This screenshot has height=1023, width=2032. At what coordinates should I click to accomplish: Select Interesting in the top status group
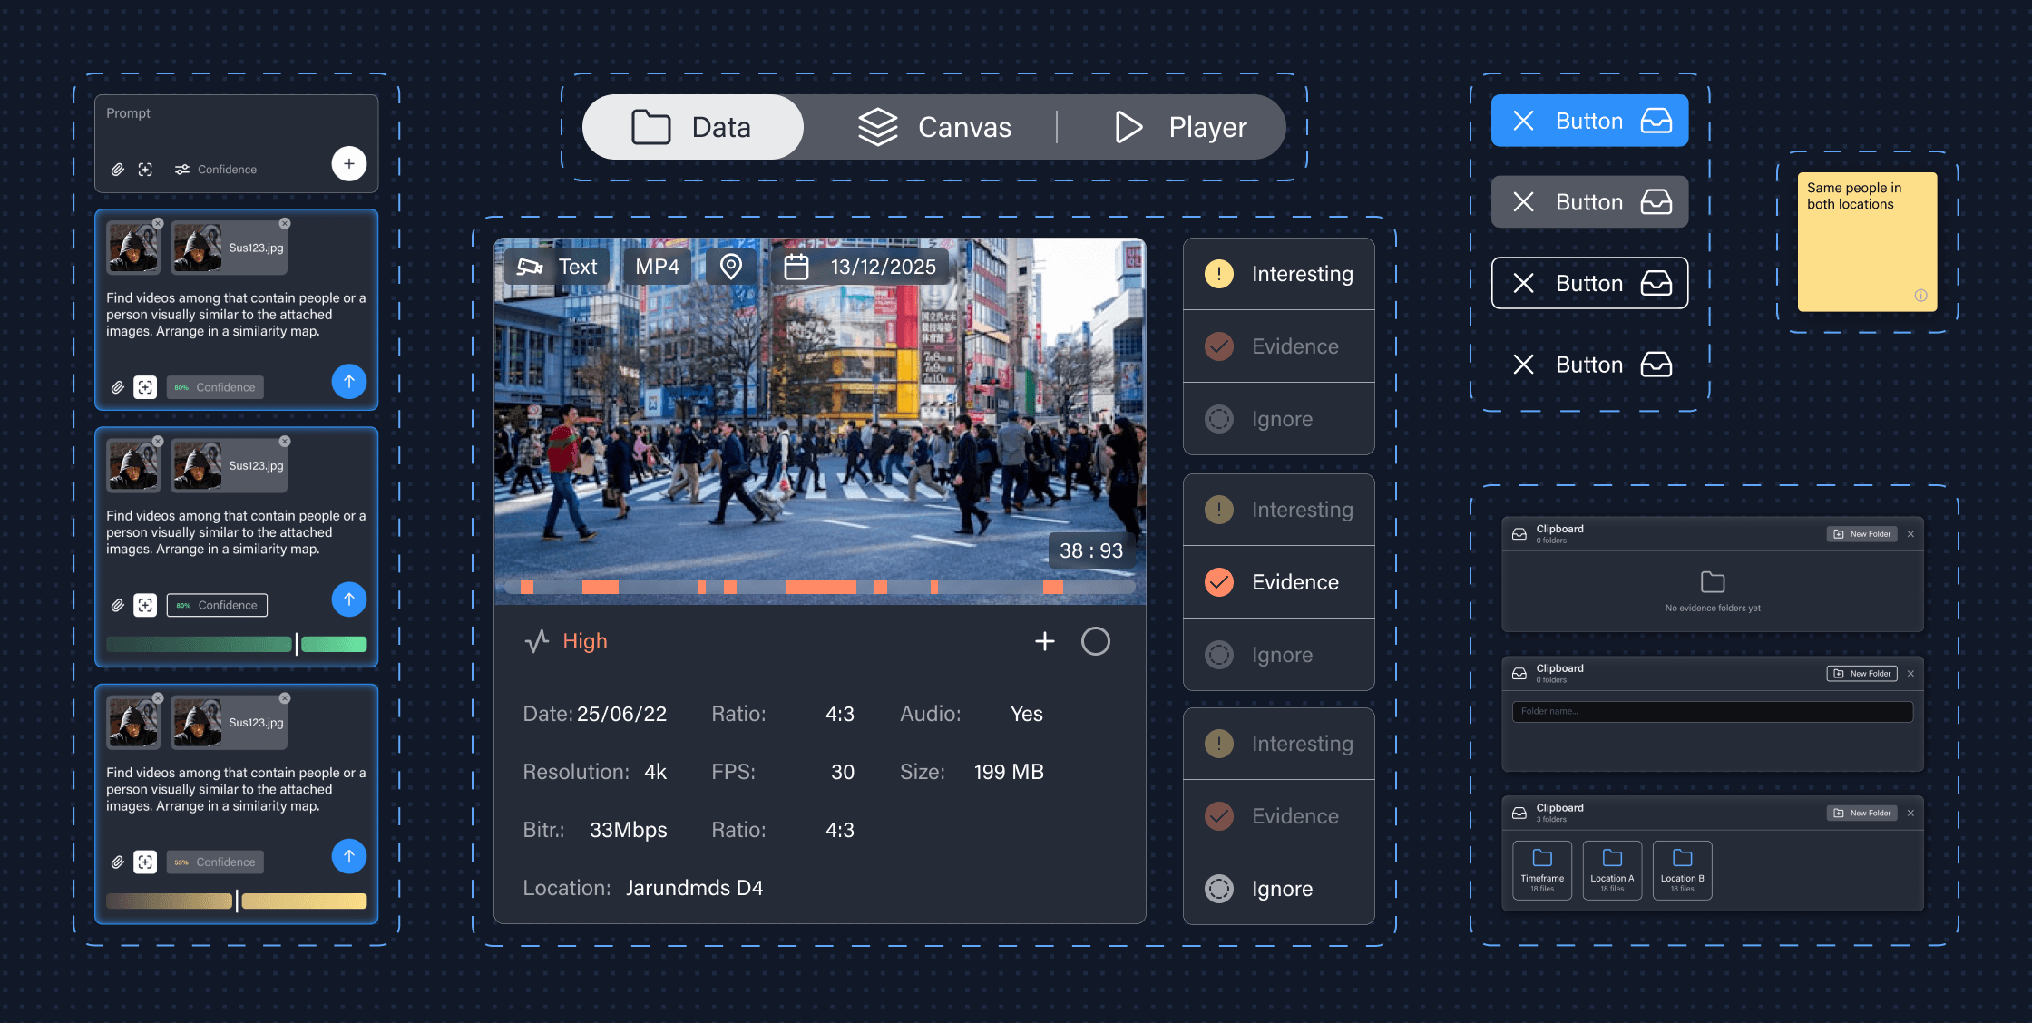click(1279, 274)
